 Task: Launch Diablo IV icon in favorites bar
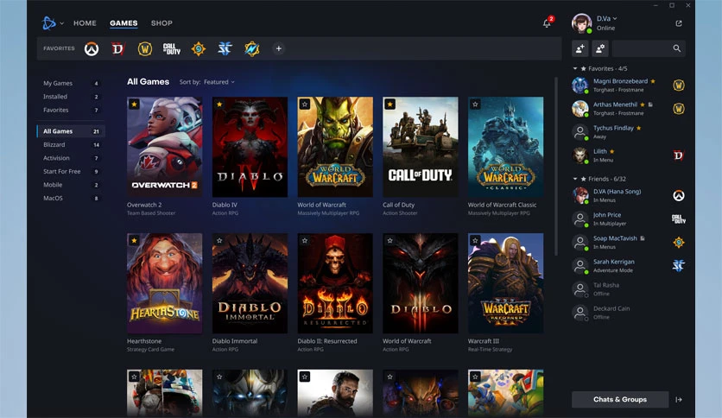[x=118, y=49]
